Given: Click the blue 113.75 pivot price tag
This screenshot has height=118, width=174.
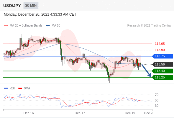Looking at the screenshot, I should 162,56.
